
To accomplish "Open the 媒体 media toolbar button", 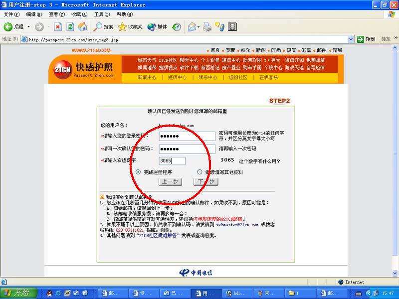I will (x=157, y=27).
